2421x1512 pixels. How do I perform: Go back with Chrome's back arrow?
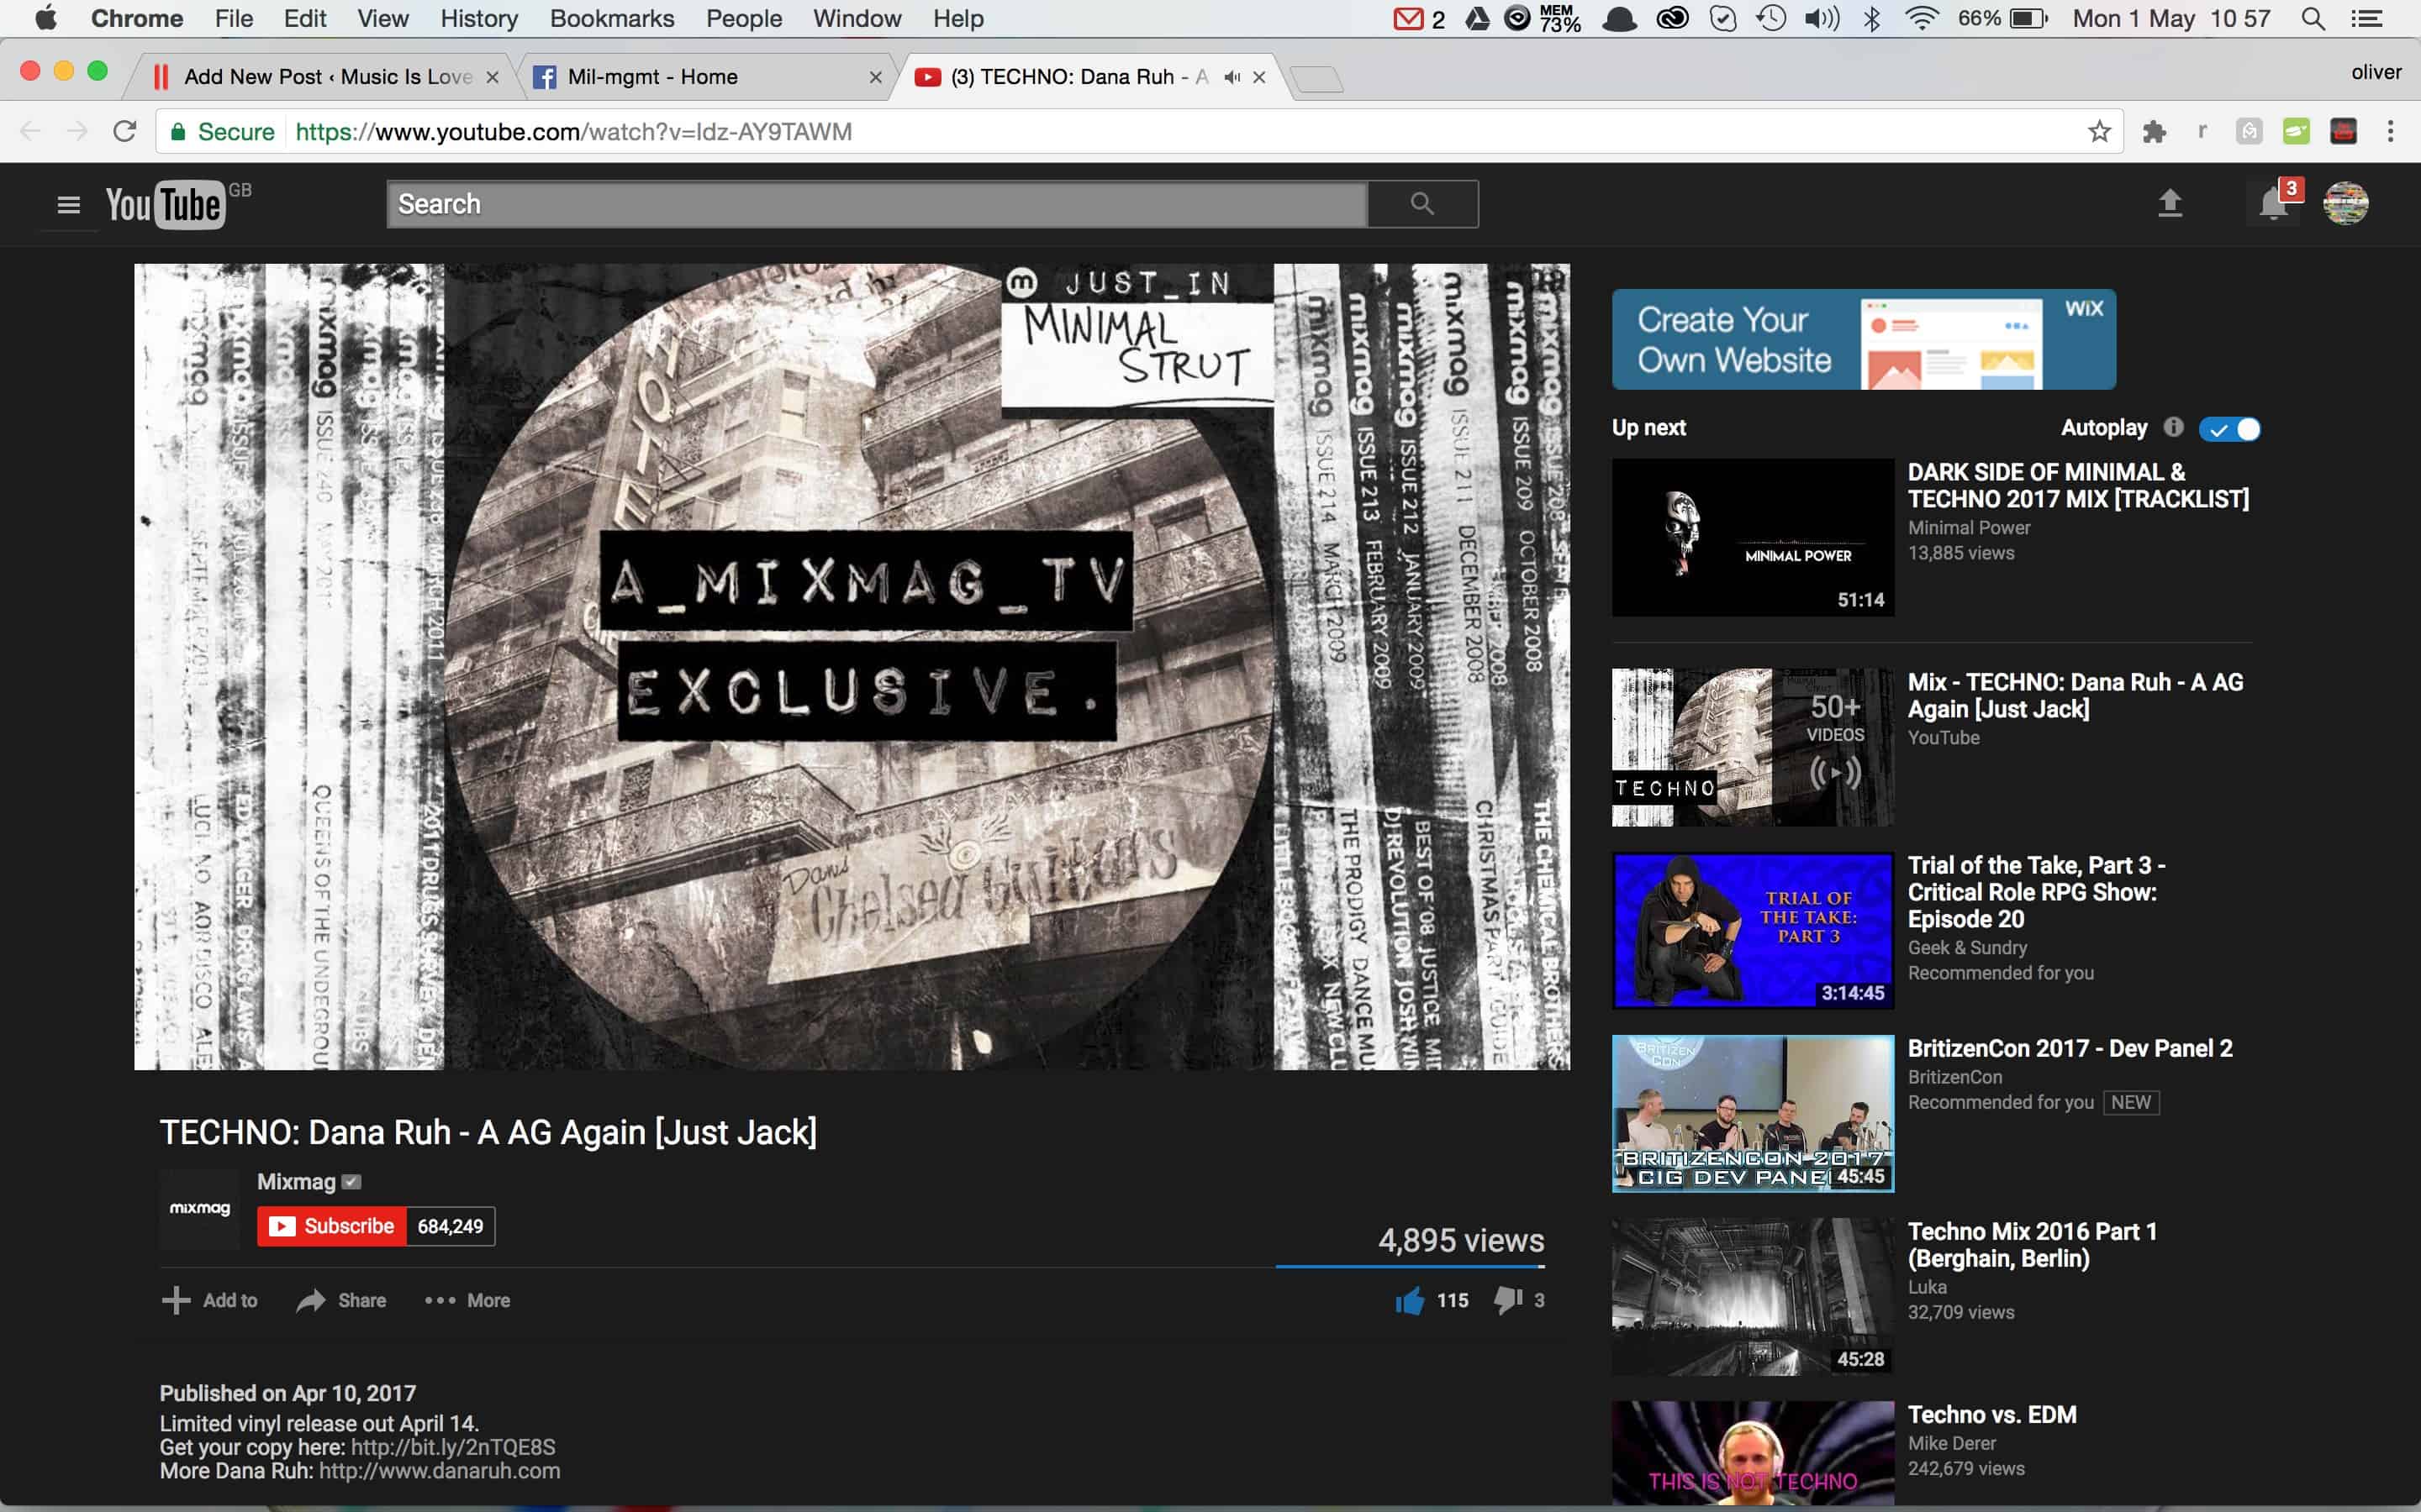(31, 132)
